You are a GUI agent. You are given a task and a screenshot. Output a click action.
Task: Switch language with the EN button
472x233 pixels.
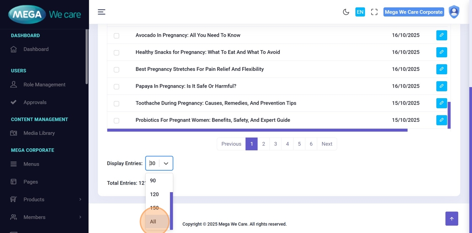(360, 12)
